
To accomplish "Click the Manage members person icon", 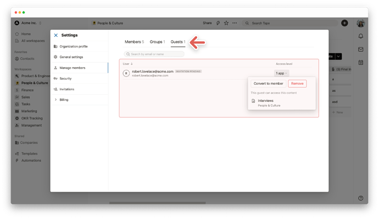I will click(x=55, y=68).
